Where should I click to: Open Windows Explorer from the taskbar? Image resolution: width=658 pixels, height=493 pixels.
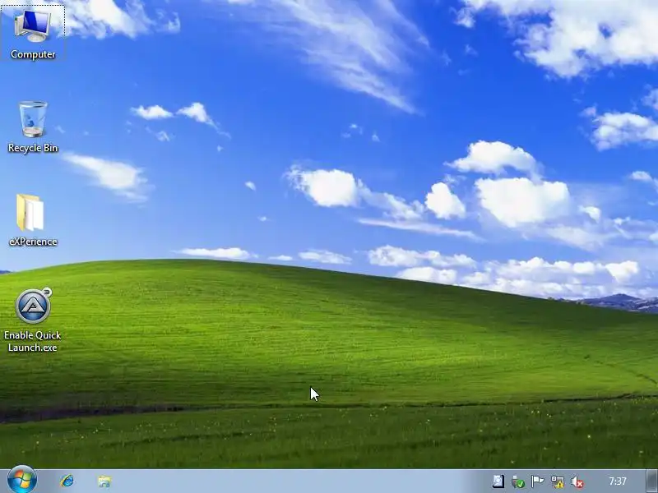104,481
